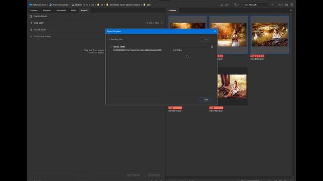
Task: Click red label above the 7804.psd file name
Action: 217,108
